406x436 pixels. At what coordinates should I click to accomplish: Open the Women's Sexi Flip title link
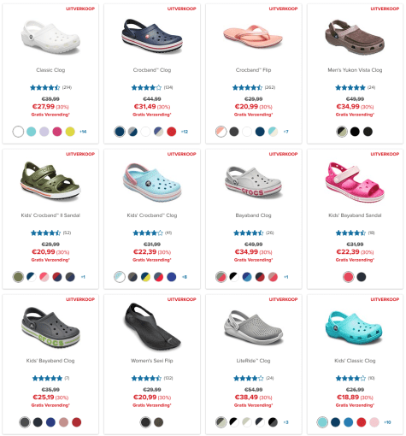pyautogui.click(x=152, y=361)
